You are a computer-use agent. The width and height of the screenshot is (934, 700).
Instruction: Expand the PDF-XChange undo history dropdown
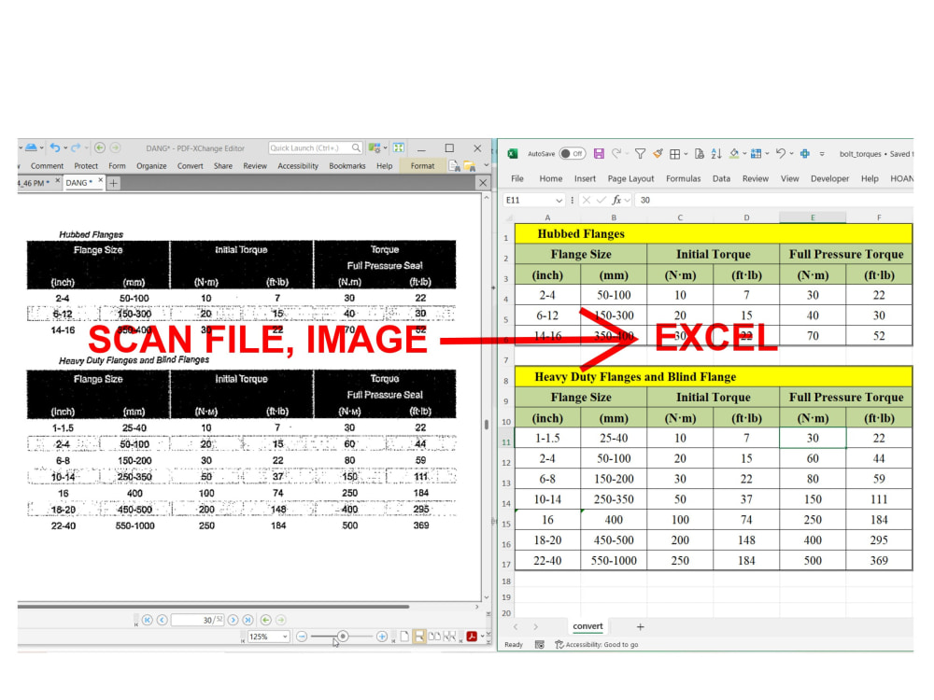tap(65, 147)
